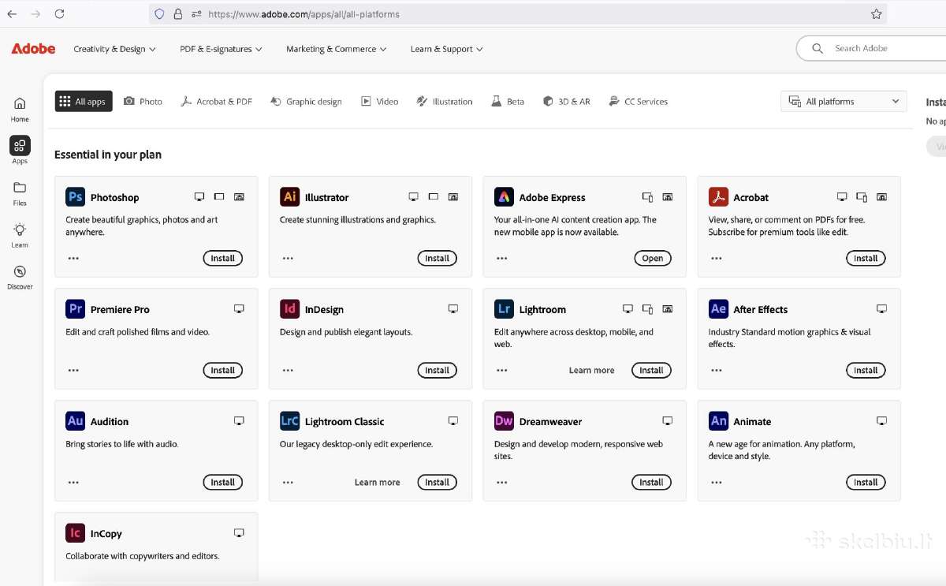This screenshot has width=946, height=586.
Task: Click the Audition app icon
Action: (x=76, y=421)
